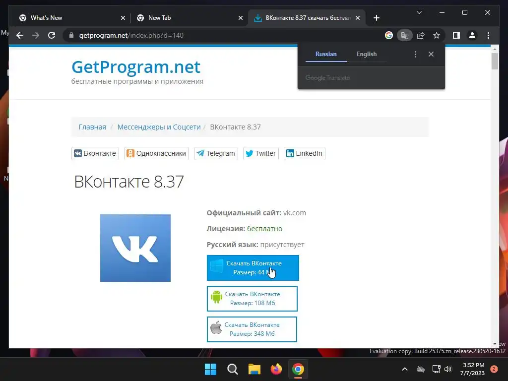Select Russian in the translate popup
The image size is (508, 381).
click(x=326, y=54)
